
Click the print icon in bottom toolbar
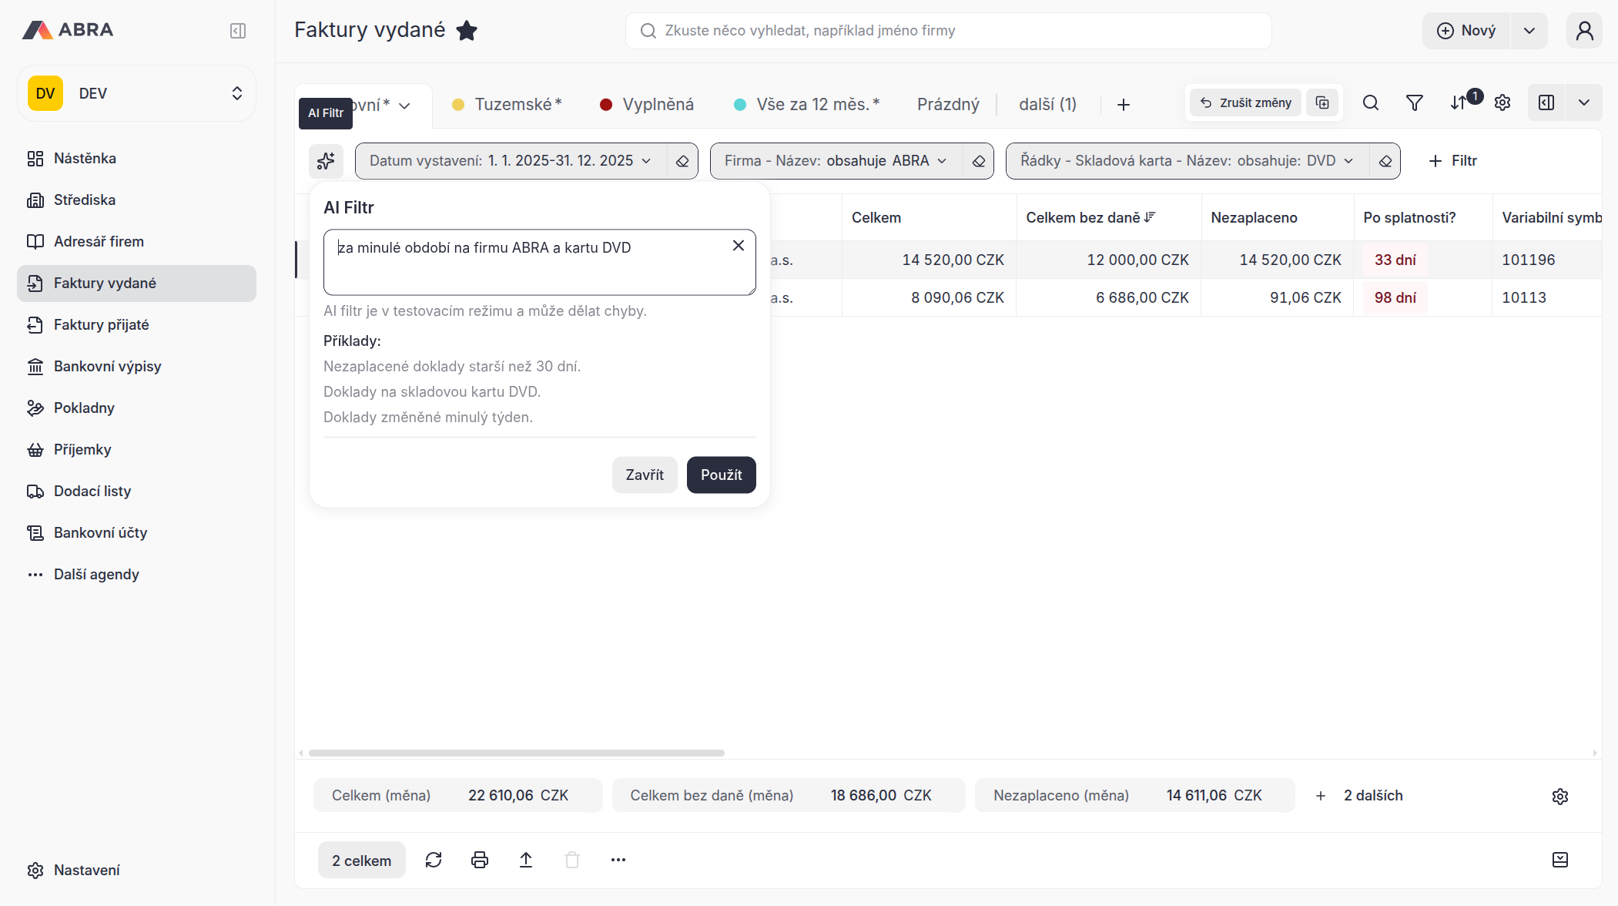tap(480, 860)
